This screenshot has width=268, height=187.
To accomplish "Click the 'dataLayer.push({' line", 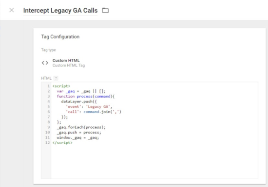I will [79, 102].
